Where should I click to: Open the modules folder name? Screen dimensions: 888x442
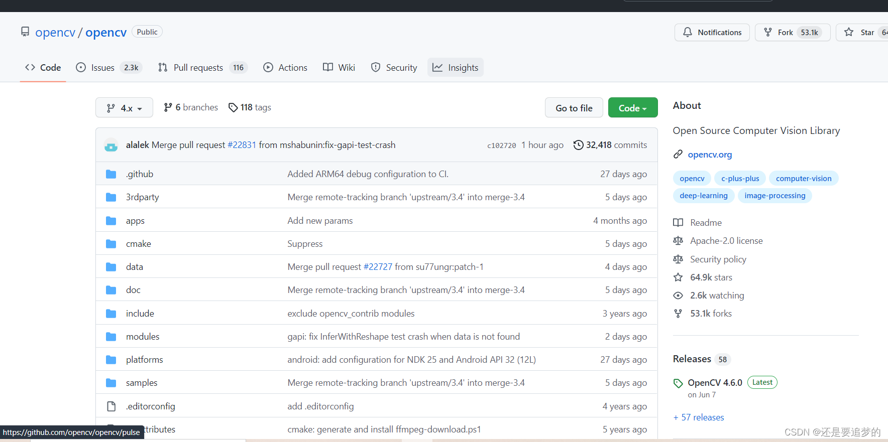[x=143, y=337]
